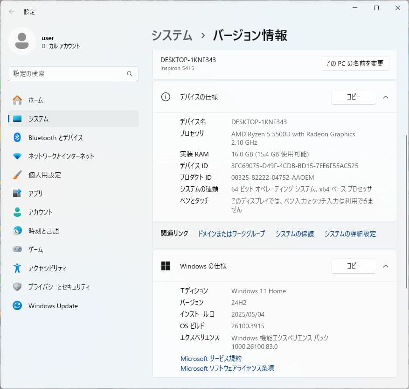
Task: Click the アプリ apps icon
Action: click(17, 193)
